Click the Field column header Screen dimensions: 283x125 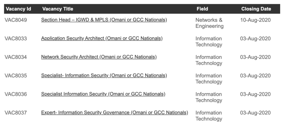pyautogui.click(x=202, y=9)
